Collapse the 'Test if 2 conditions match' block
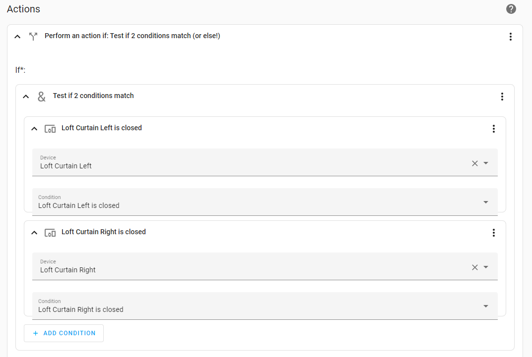The height and width of the screenshot is (357, 532). 26,97
